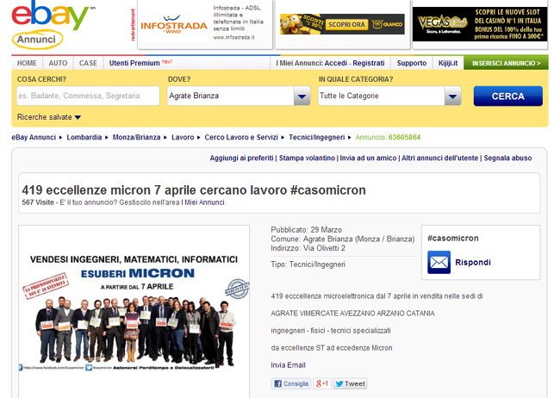Switch to the CASE tab
The height and width of the screenshot is (398, 560).
point(88,63)
